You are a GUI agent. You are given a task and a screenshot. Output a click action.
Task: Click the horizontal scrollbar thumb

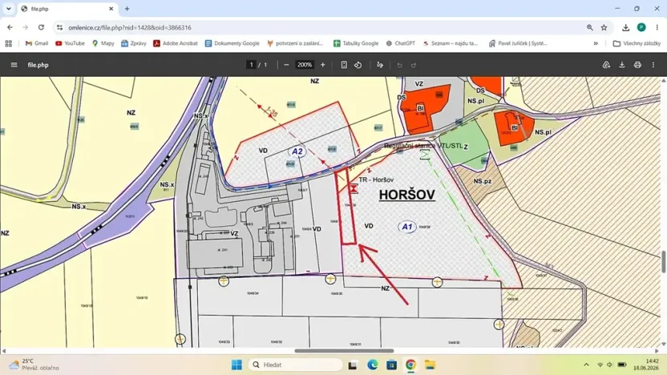coord(344,351)
